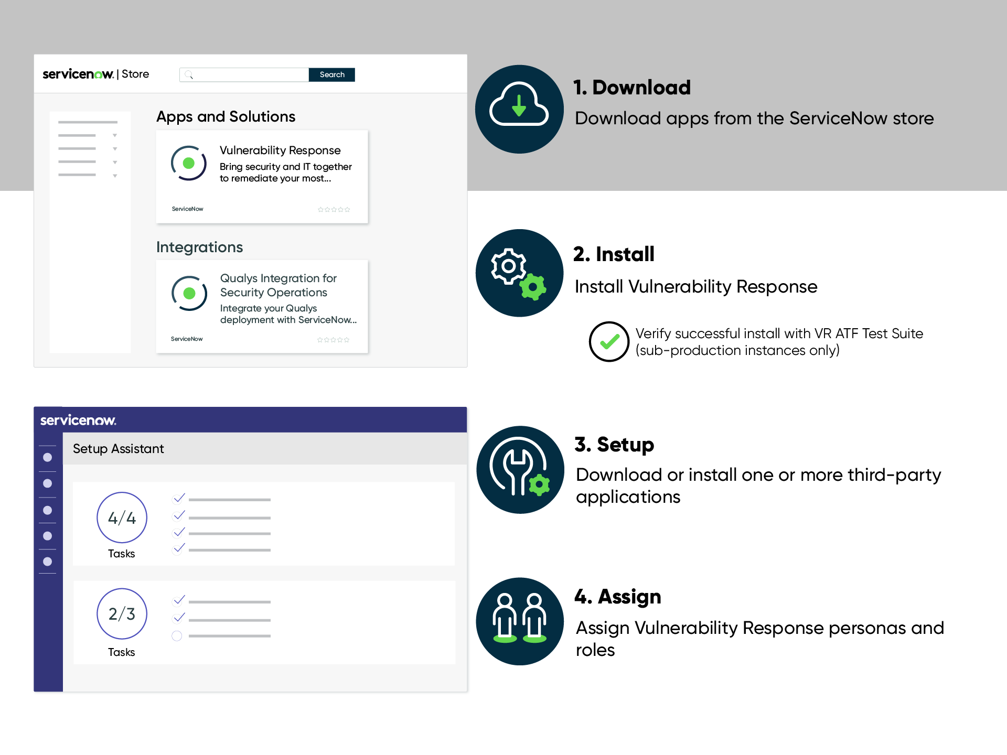This screenshot has height=755, width=1007.
Task: Toggle first checkmark in the 2/3 Tasks list
Action: coord(179,600)
